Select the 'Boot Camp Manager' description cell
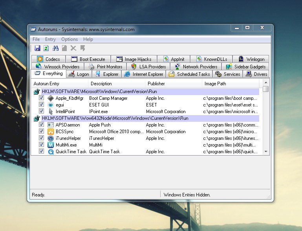302x231 pixels. click(x=108, y=98)
